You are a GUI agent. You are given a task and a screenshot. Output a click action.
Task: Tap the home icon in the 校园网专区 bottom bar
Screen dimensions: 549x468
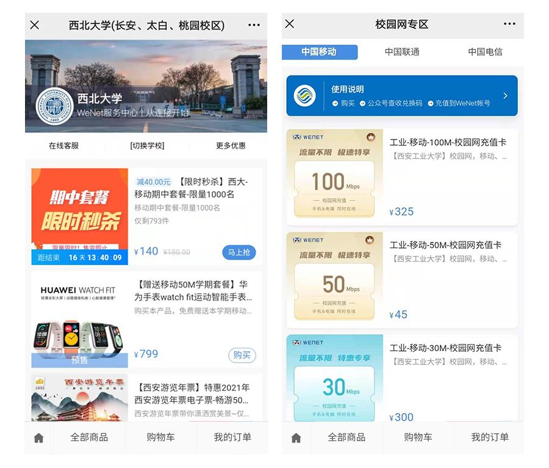296,438
